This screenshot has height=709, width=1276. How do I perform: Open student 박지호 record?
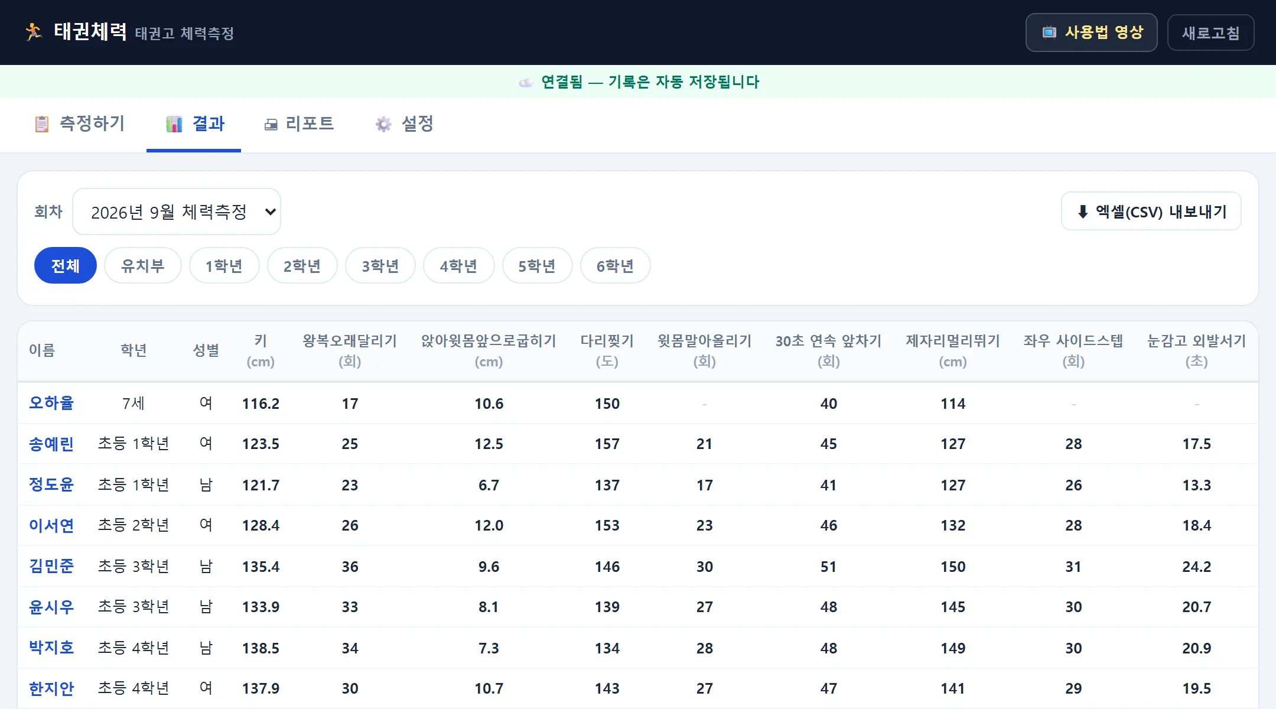pos(51,648)
